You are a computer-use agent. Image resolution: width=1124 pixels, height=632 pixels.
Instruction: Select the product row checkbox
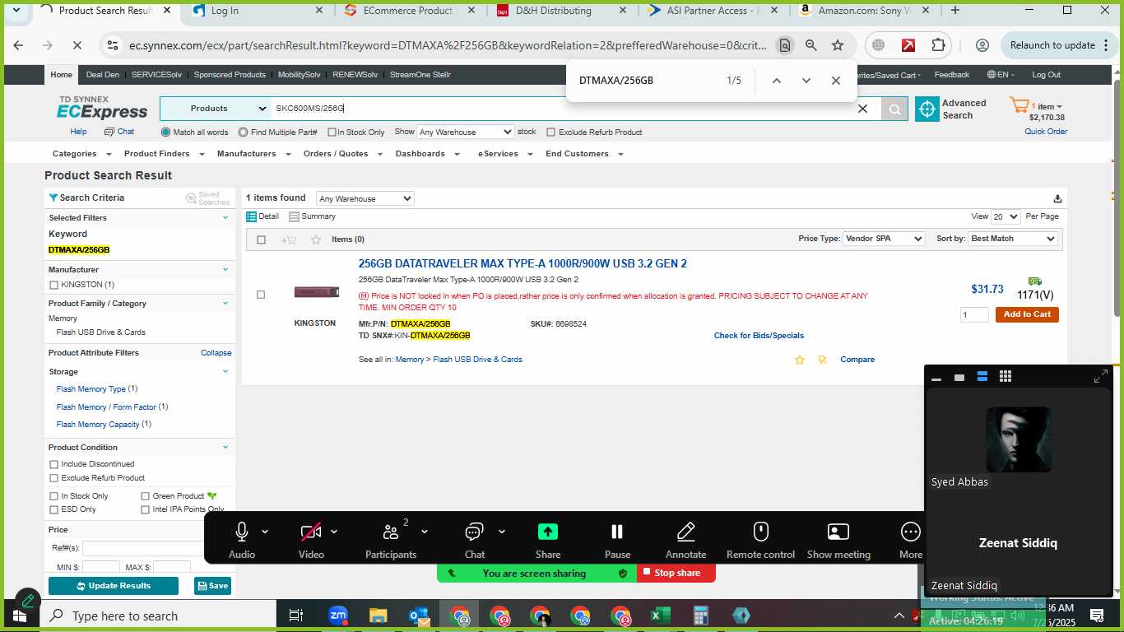(261, 295)
